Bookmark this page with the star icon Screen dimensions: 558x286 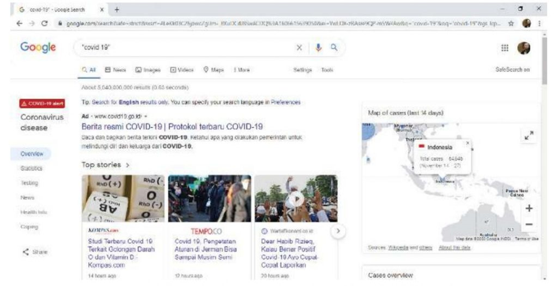pos(511,24)
